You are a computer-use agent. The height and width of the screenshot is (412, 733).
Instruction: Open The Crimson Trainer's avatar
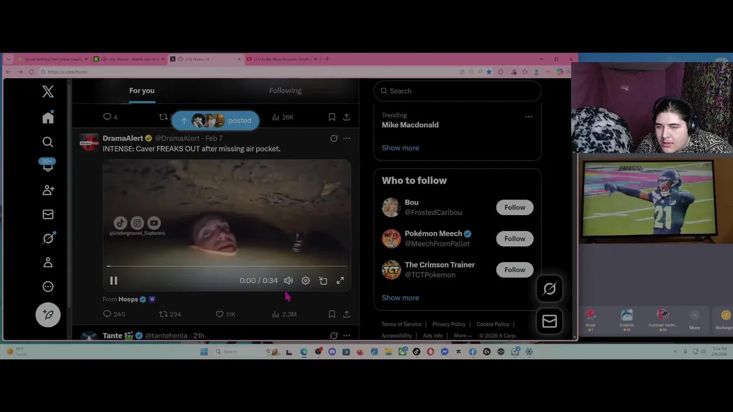392,270
